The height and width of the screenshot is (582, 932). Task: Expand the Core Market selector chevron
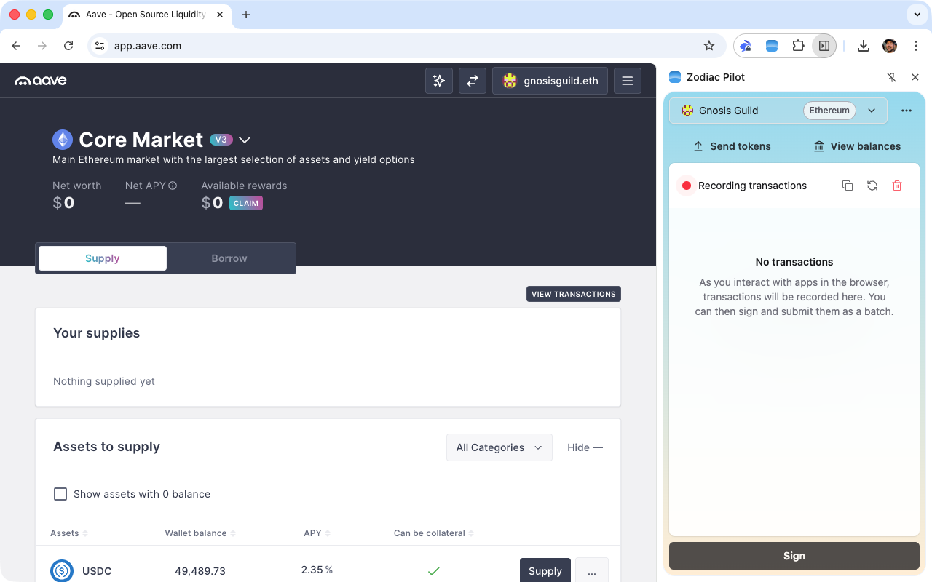[x=245, y=140]
